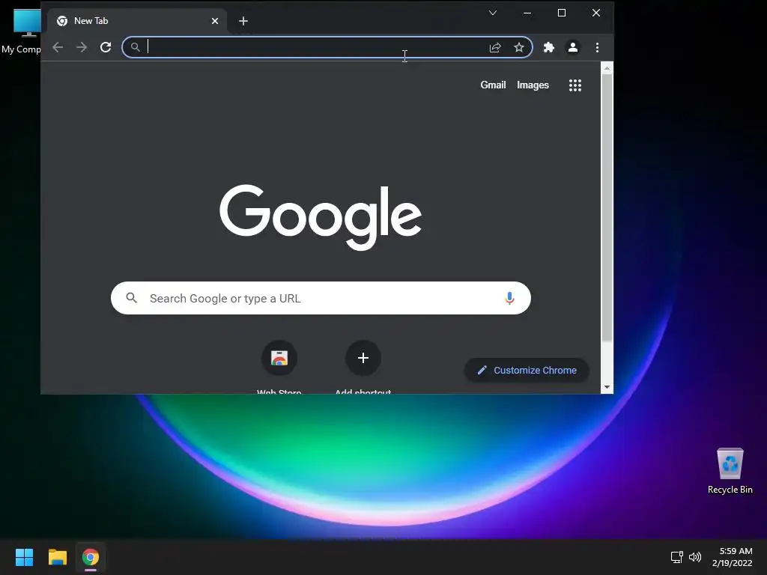Click the forward navigation arrow in Chrome
Viewport: 767px width, 575px height.
[82, 47]
